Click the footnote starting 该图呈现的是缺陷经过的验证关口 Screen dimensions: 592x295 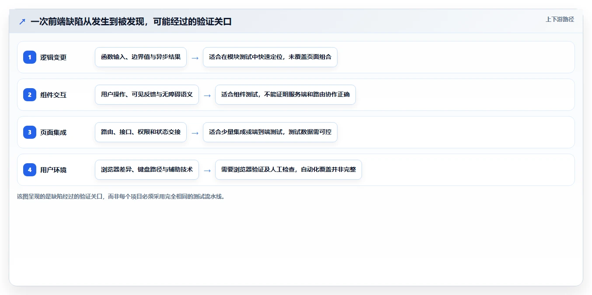tap(122, 197)
